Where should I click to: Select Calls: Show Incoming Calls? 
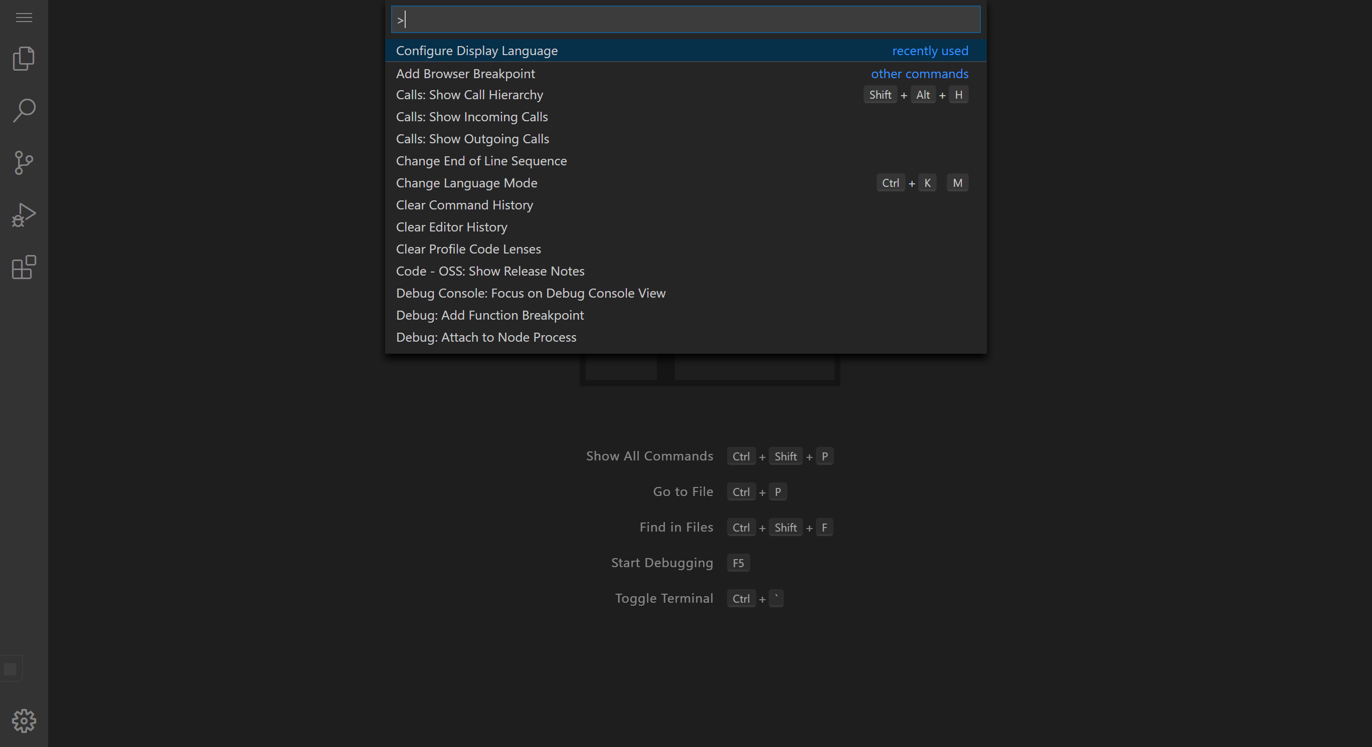pyautogui.click(x=471, y=117)
